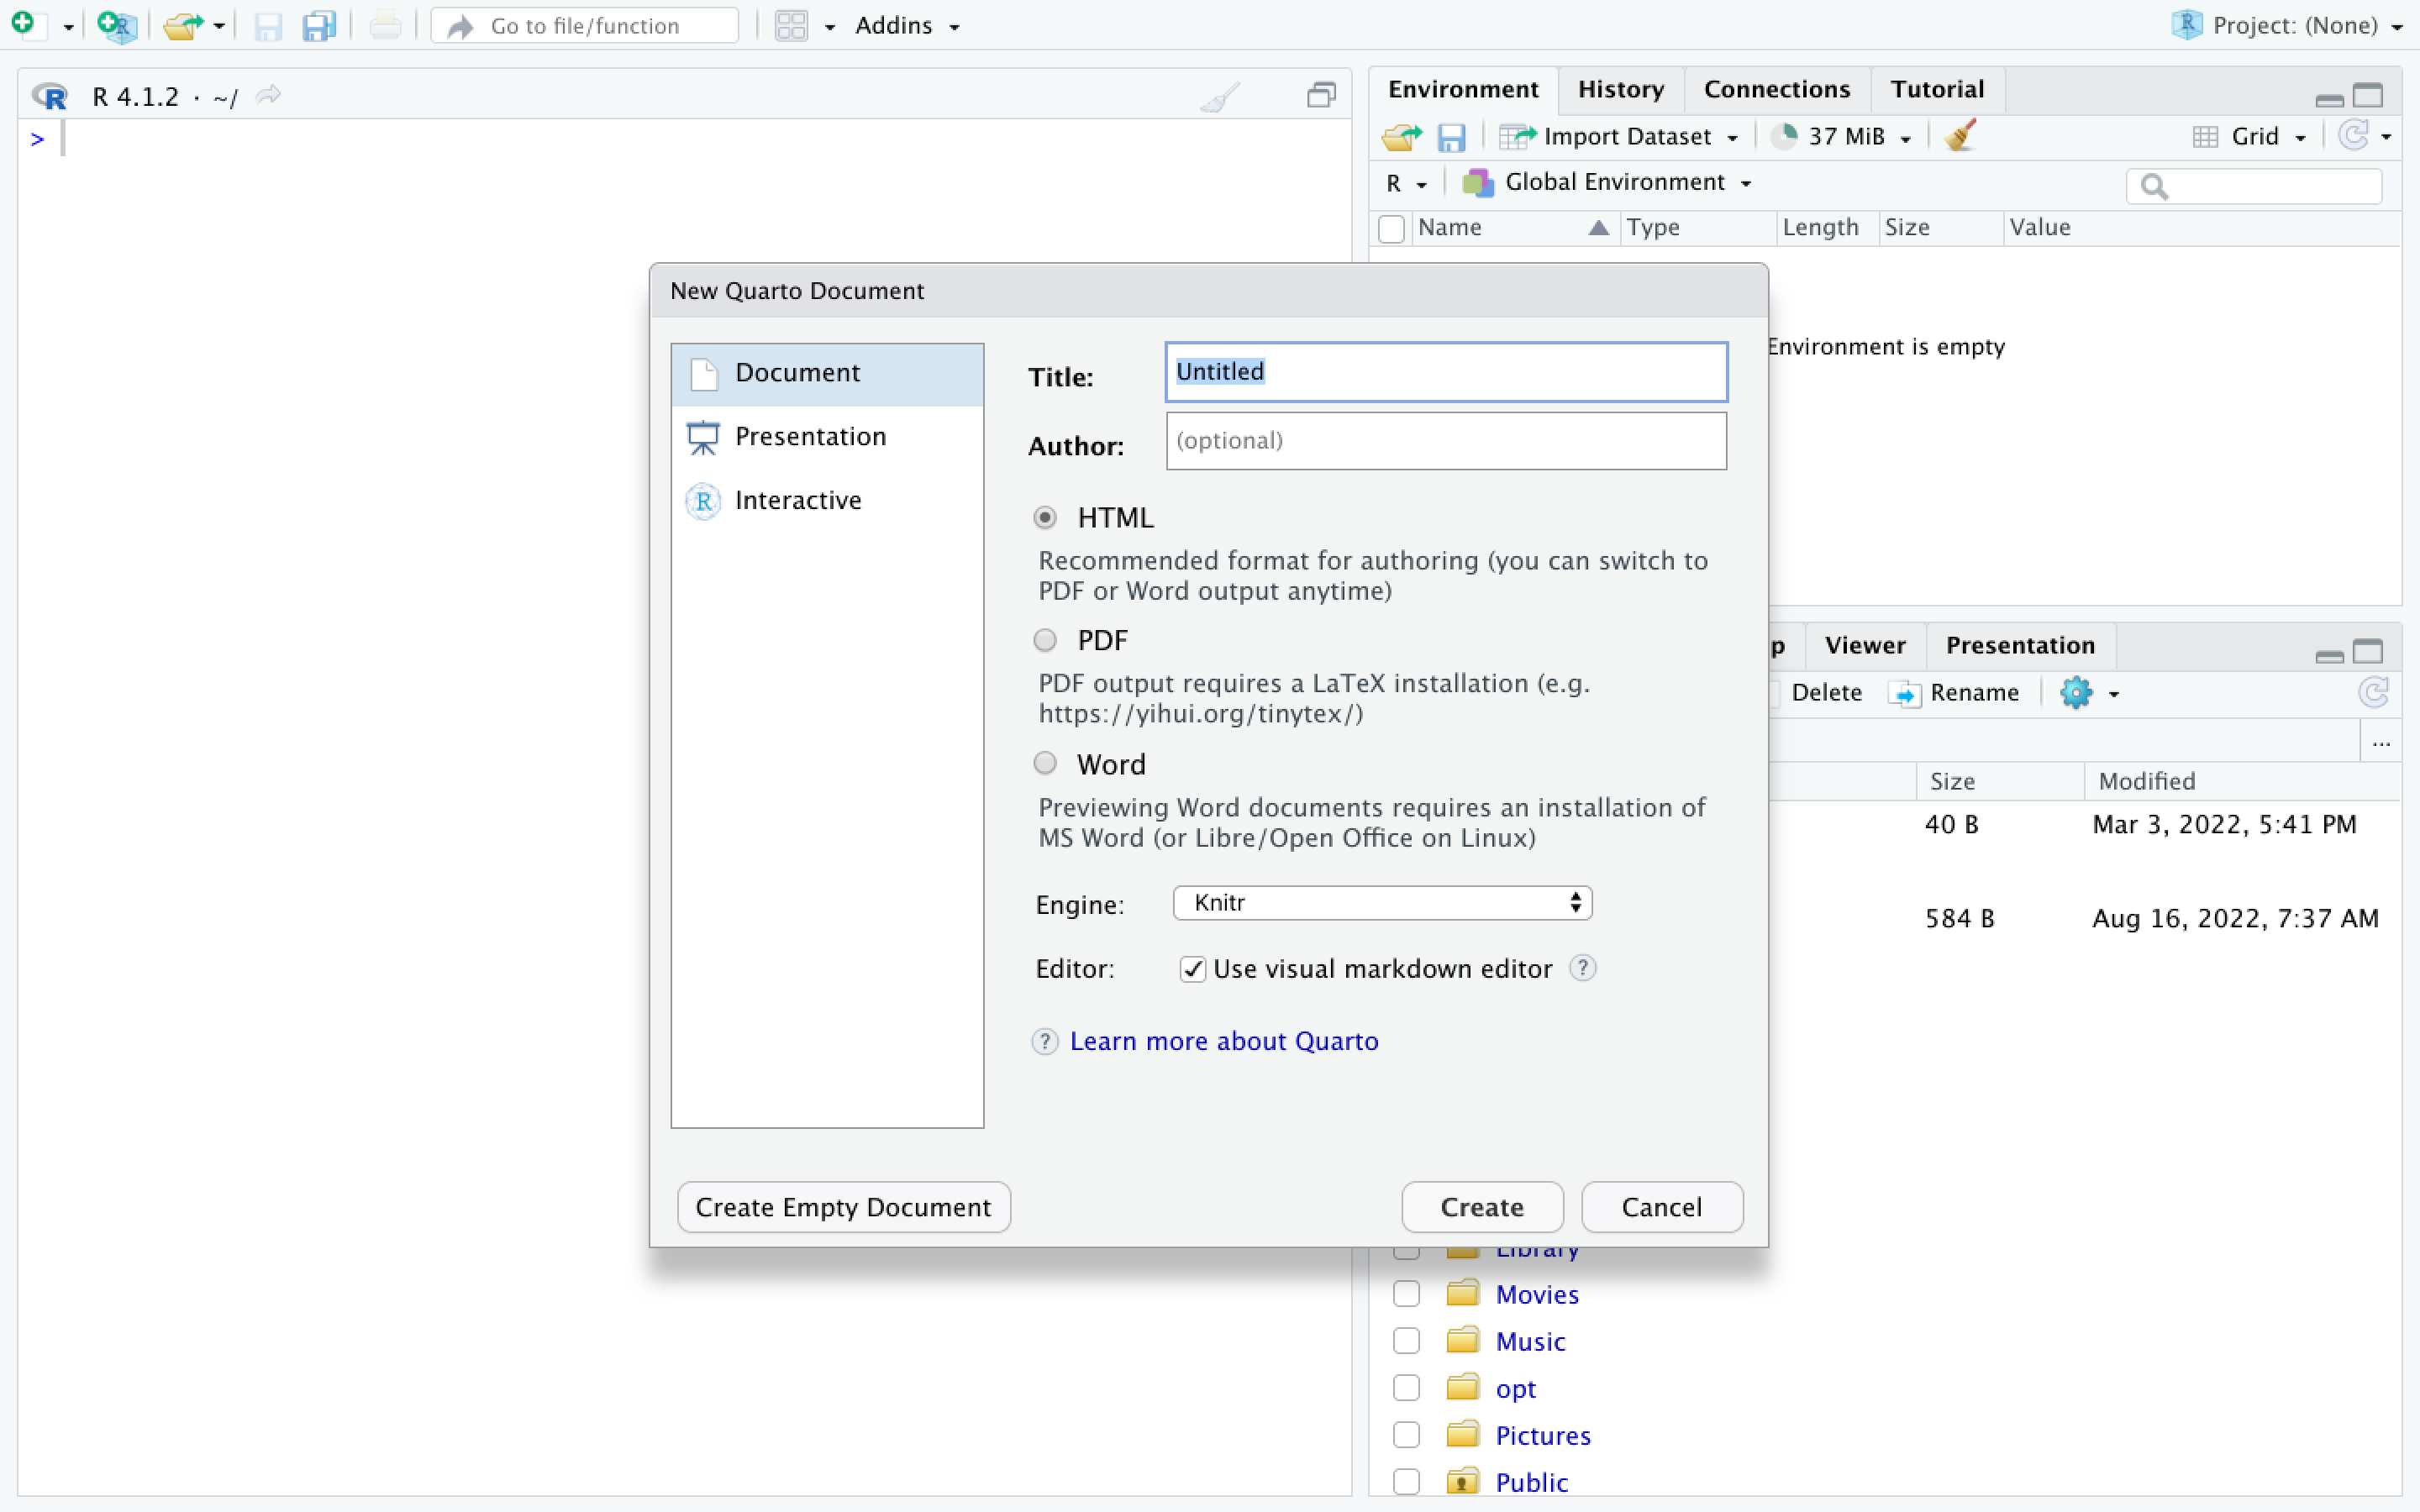The image size is (2420, 1512).
Task: Open the Addins dropdown menu
Action: coord(907,25)
